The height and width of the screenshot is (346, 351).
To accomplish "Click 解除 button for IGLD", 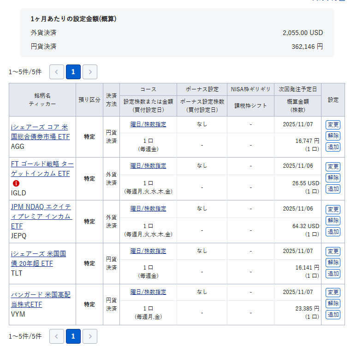I will (x=333, y=178).
